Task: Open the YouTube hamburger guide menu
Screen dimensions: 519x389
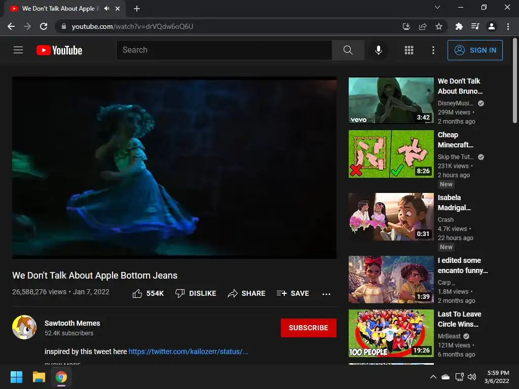Action: [18, 50]
